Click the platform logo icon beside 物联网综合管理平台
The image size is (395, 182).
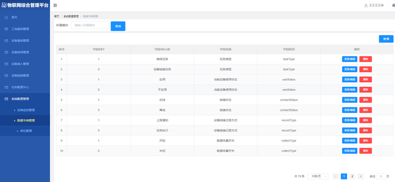click(4, 5)
